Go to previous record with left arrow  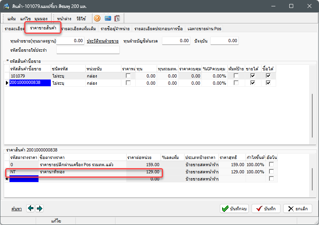click(31, 208)
